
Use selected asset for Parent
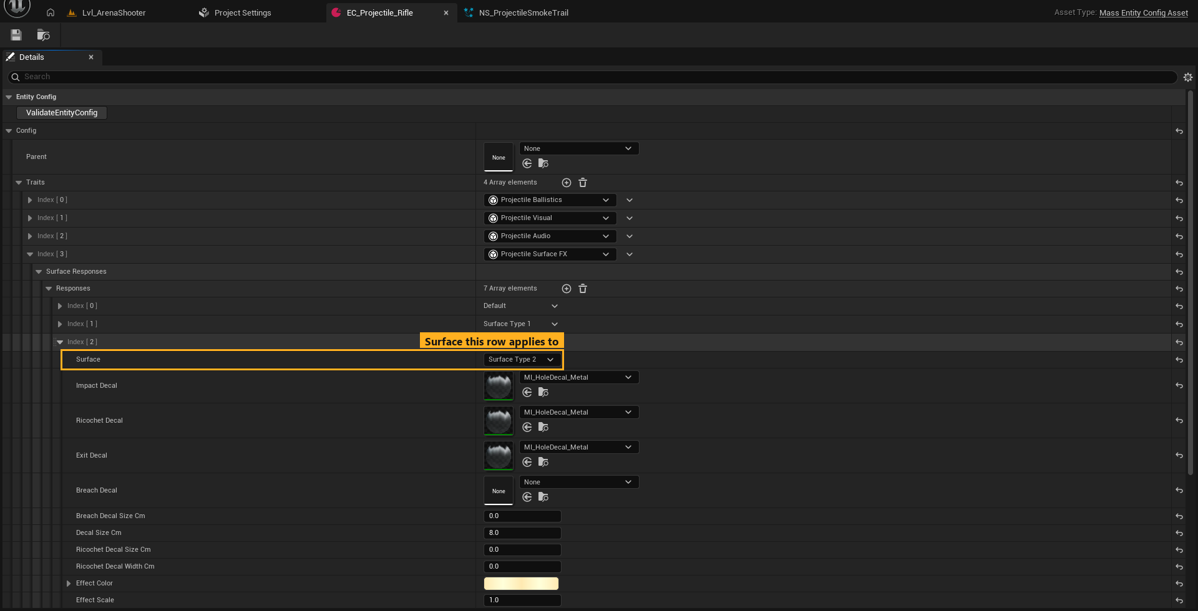527,163
